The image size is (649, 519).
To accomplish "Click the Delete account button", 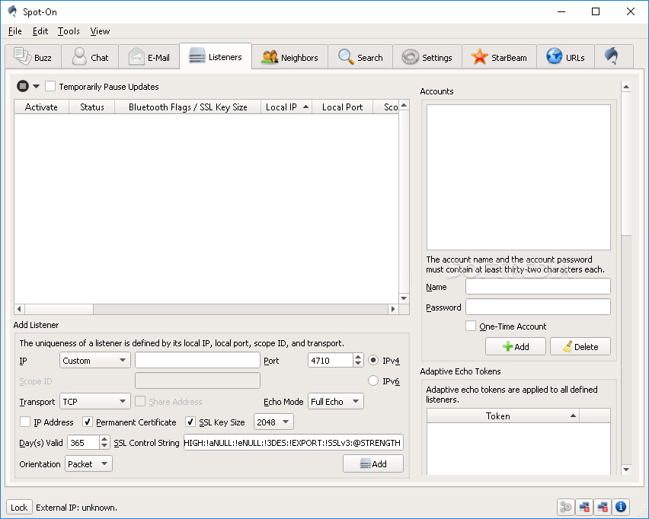I will (580, 346).
